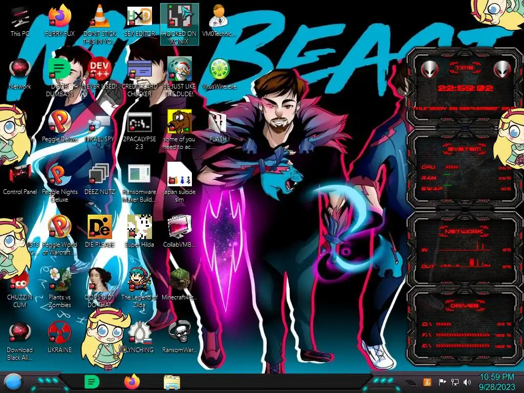Screen dimensions: 524x393
Task: Open the CREDIT CARD CHECKER shortcut
Action: pos(139,78)
